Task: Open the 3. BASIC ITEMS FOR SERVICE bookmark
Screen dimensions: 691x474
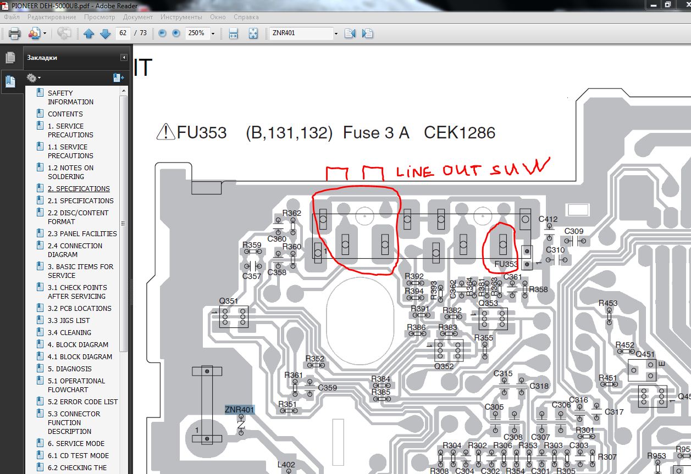Action: tap(80, 271)
